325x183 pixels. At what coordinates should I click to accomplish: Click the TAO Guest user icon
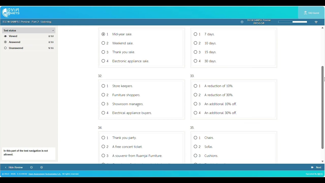tap(305, 13)
